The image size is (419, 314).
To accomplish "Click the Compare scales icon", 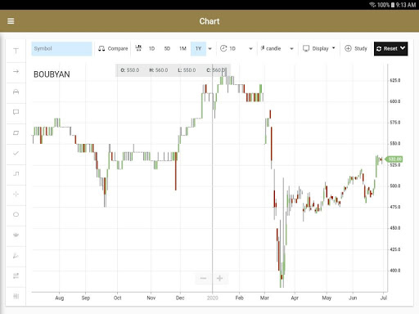I will click(101, 48).
